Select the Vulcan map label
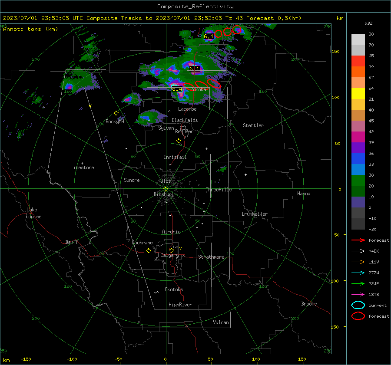The height and width of the screenshot is (365, 391). coord(221,322)
